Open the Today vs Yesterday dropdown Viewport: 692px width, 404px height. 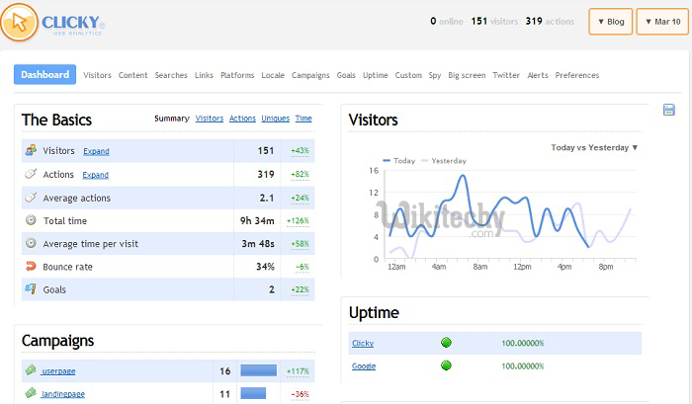(x=593, y=147)
